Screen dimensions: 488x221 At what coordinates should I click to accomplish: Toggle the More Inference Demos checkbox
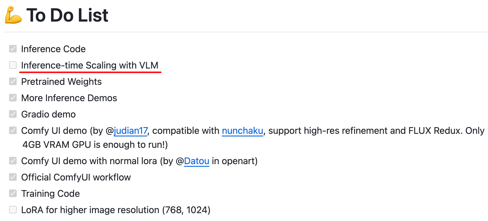click(13, 98)
